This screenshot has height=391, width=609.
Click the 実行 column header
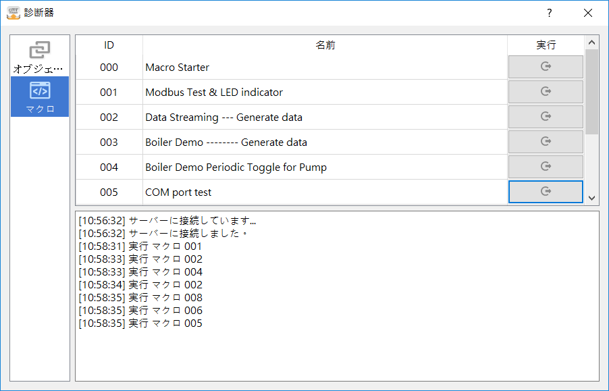point(546,45)
